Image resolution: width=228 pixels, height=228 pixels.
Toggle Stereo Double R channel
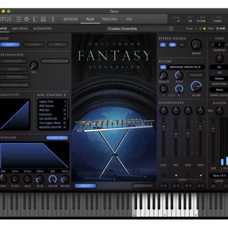coord(182,45)
